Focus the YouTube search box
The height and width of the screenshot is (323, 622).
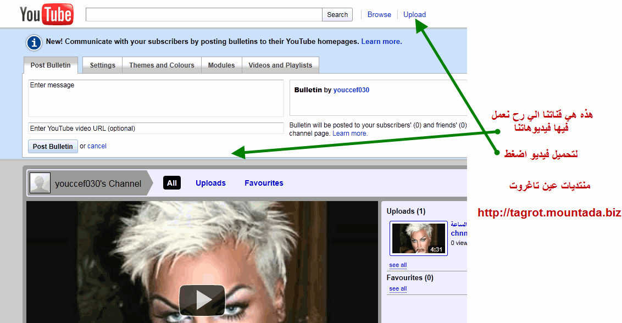pos(204,15)
